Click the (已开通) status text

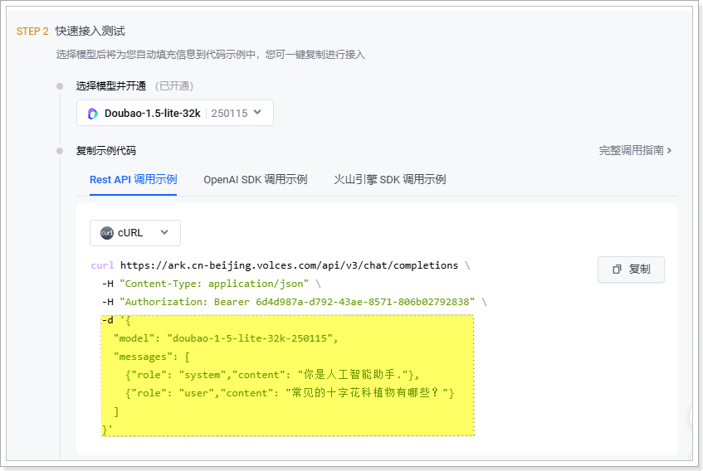174,86
